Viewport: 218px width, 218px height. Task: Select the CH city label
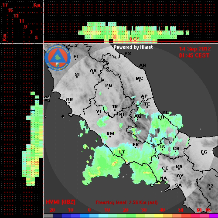161,117
